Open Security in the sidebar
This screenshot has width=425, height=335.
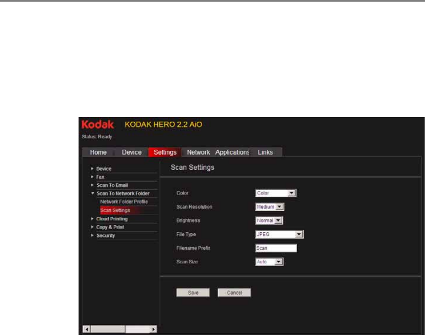(x=106, y=235)
